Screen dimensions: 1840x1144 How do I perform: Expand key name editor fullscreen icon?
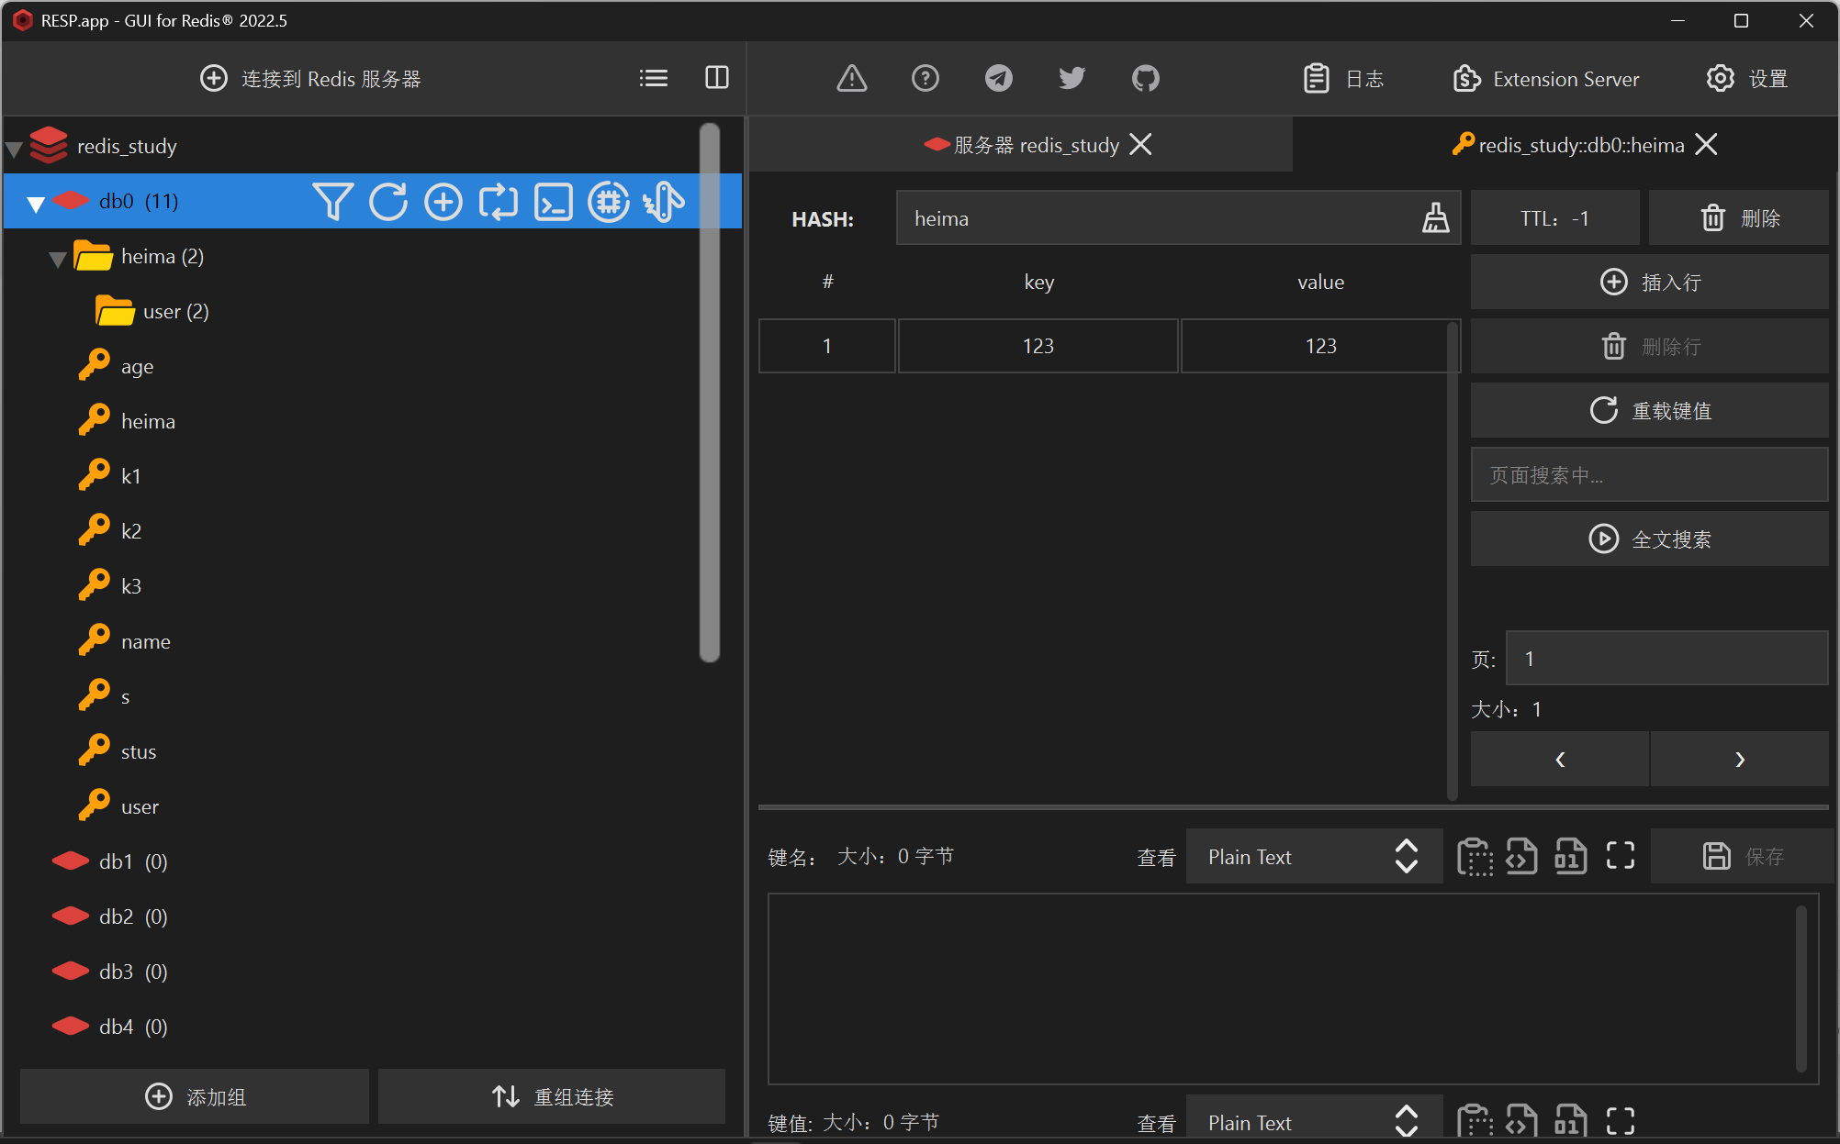[1621, 857]
